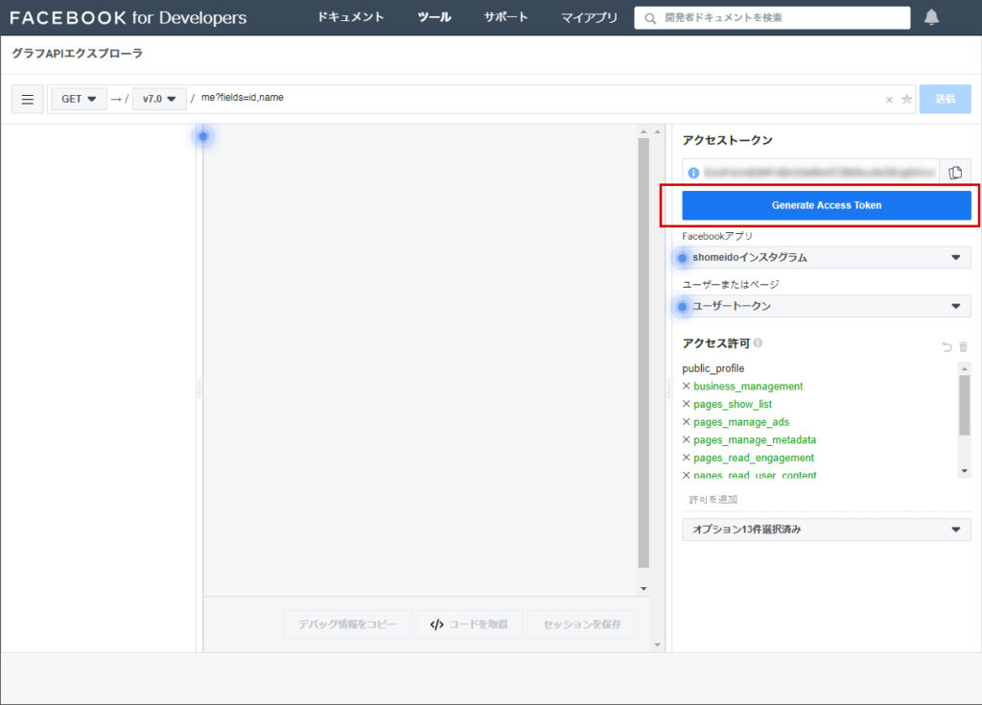Click the trash icon in アクセス許可
Screen dimensions: 982x705
[x=963, y=346]
